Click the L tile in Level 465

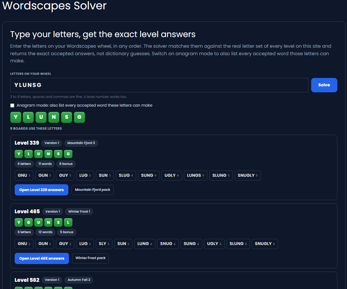(68, 223)
